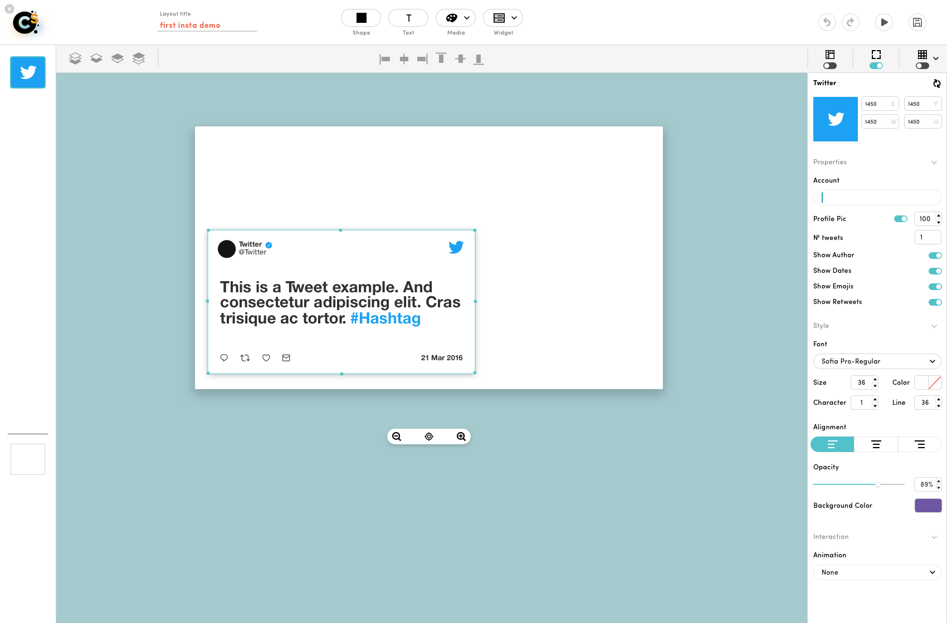
Task: Toggle the Profile Pic switch
Action: [x=901, y=219]
